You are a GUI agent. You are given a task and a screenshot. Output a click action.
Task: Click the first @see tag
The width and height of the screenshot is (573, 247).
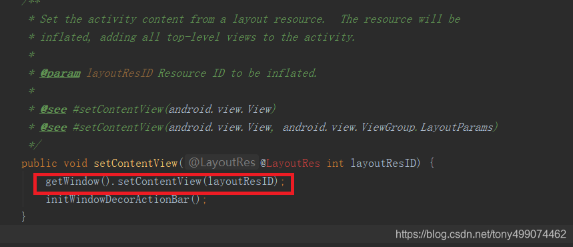coord(53,109)
